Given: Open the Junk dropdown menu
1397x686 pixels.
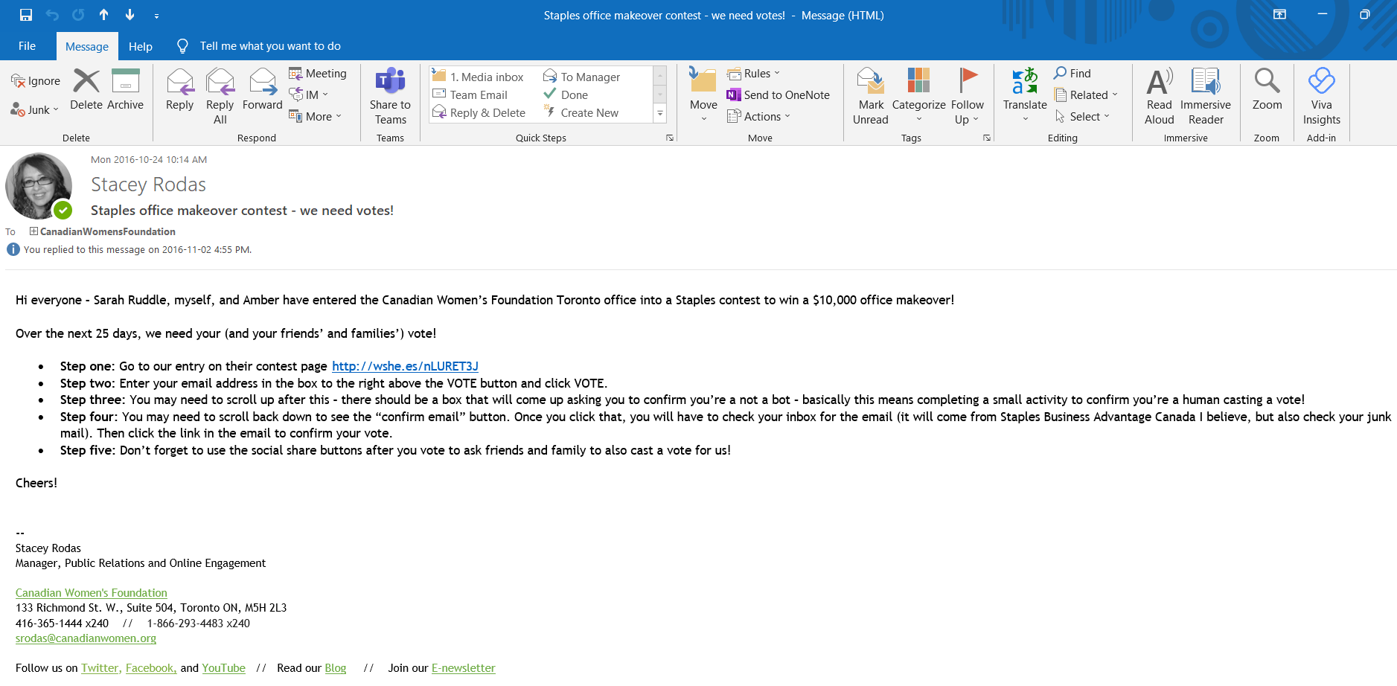Looking at the screenshot, I should coord(35,110).
